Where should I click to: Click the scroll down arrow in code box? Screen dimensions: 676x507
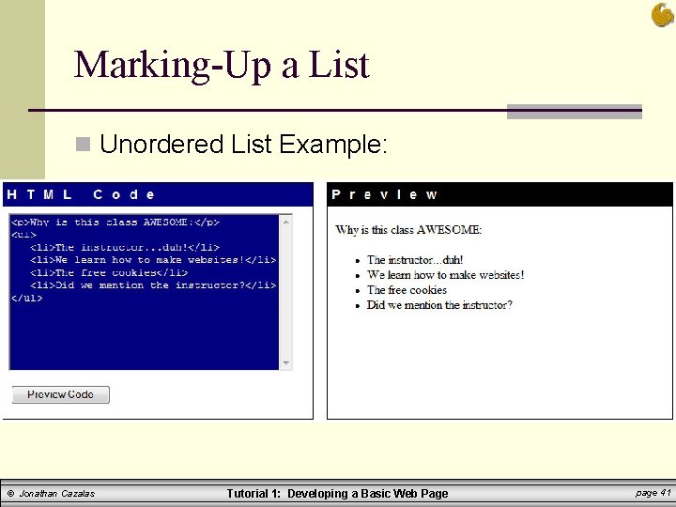click(285, 363)
